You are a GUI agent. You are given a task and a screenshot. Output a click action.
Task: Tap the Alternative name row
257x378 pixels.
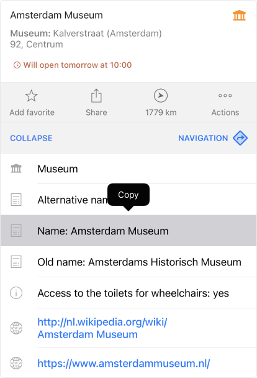coord(128,200)
